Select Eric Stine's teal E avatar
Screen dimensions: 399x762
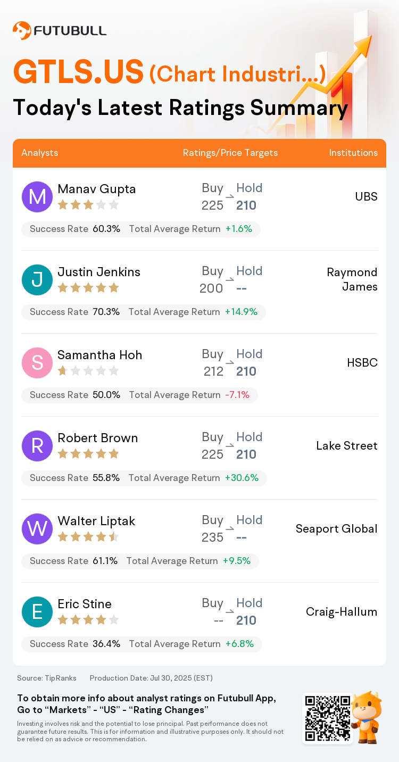pos(37,612)
